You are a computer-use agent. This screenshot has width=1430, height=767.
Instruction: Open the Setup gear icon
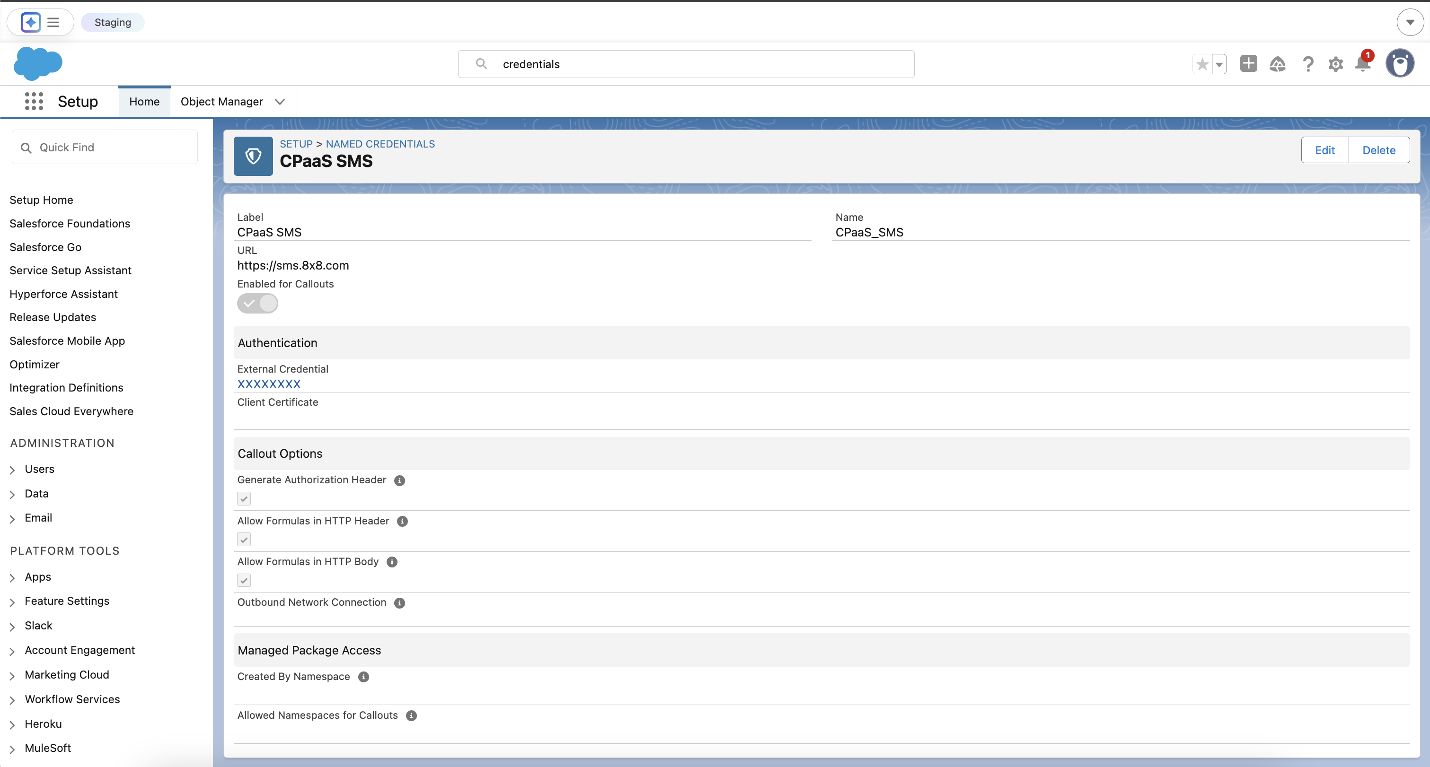1335,64
